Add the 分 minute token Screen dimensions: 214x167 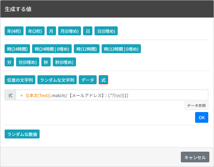pos(9,62)
